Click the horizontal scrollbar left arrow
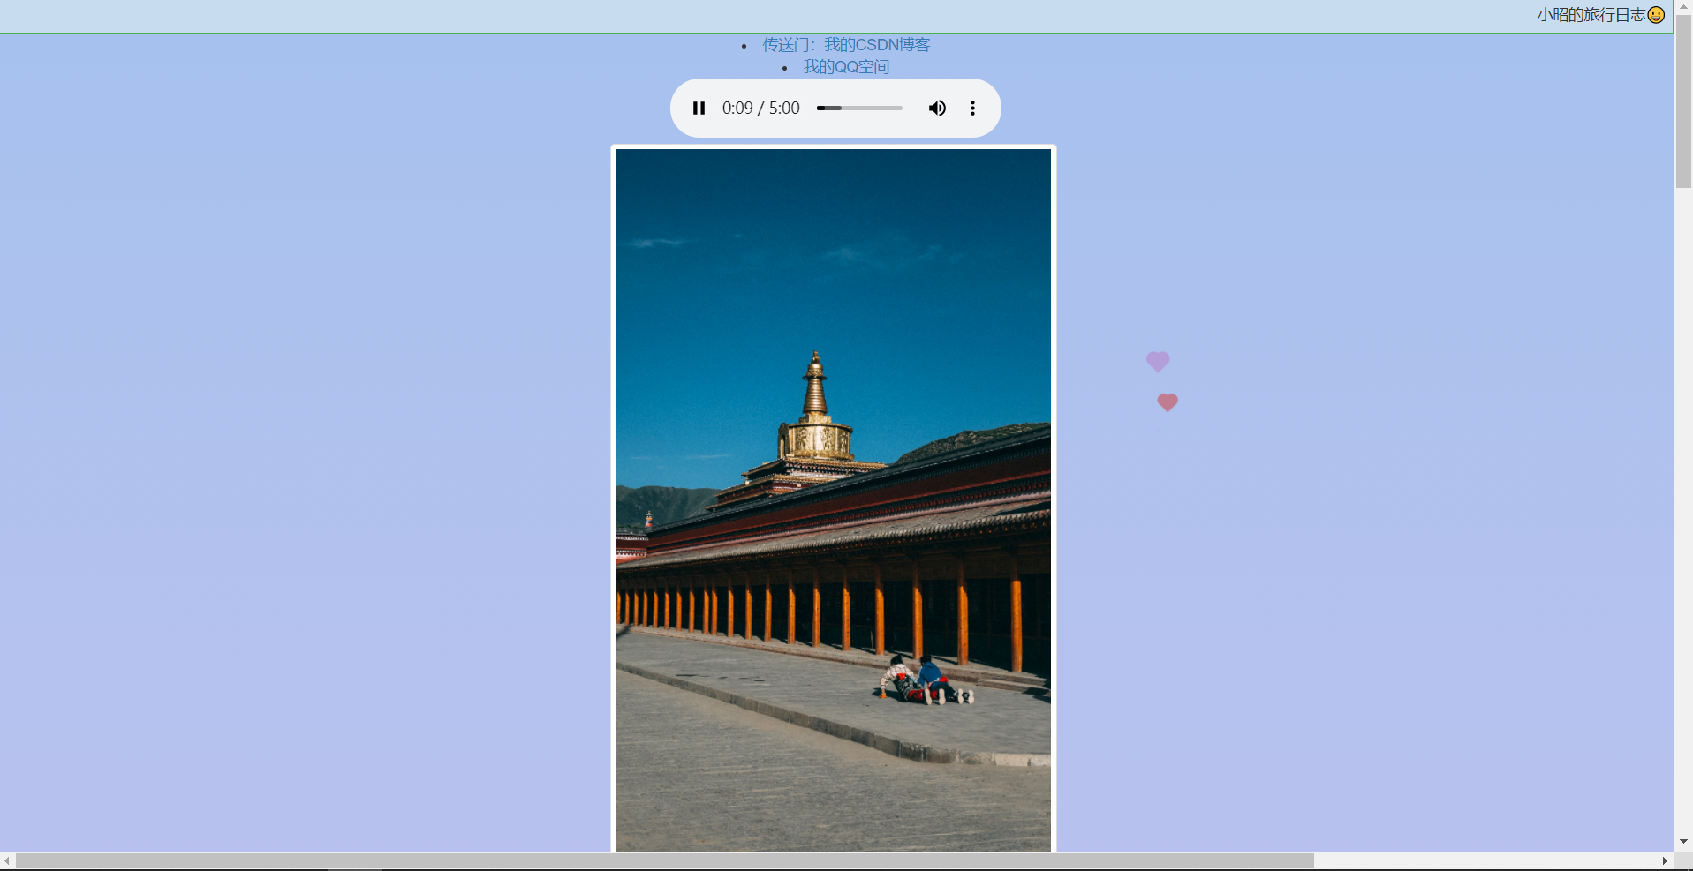The width and height of the screenshot is (1693, 871). coord(7,860)
